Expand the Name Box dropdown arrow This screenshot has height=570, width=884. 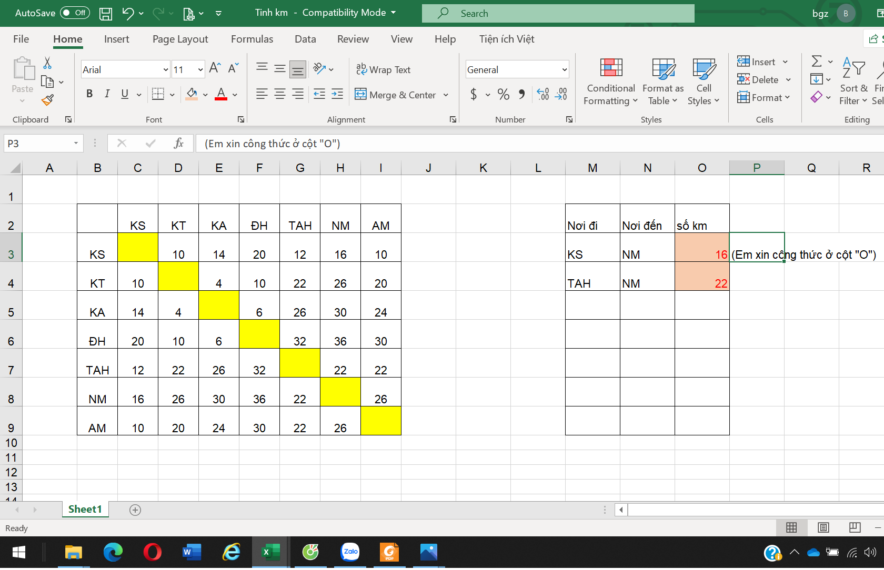point(76,144)
